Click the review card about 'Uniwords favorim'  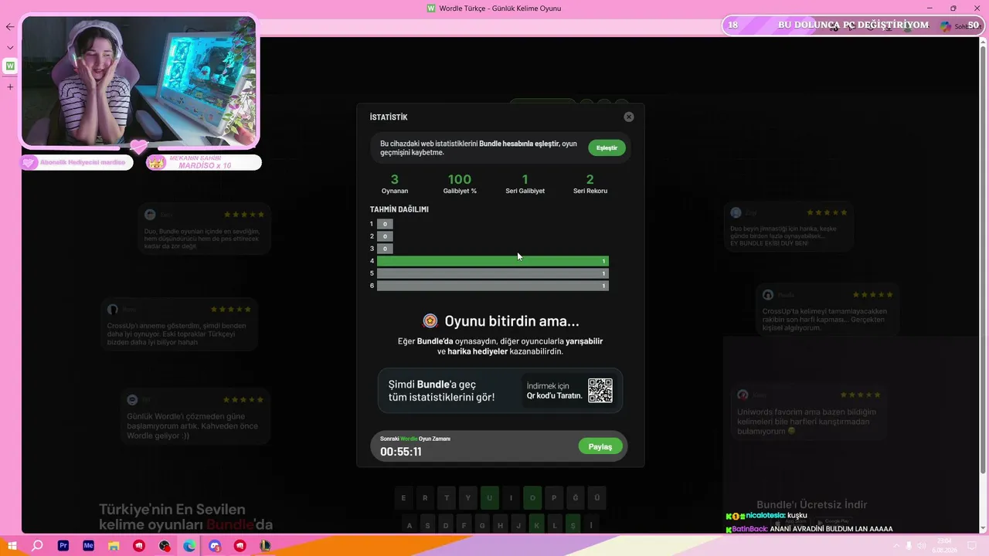pyautogui.click(x=808, y=413)
